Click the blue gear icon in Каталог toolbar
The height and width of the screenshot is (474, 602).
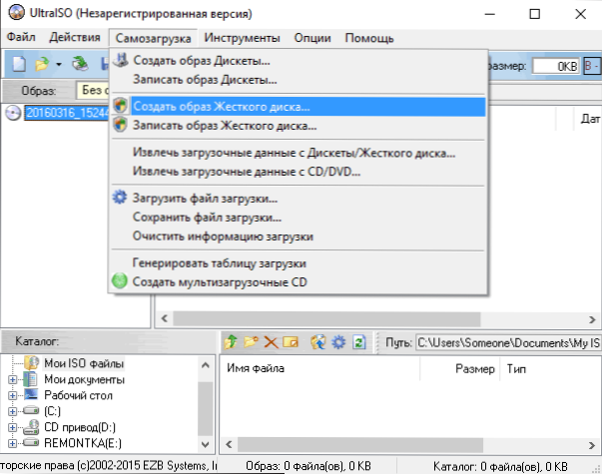(338, 342)
